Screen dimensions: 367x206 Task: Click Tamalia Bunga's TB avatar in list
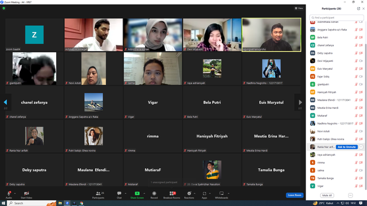(x=313, y=178)
